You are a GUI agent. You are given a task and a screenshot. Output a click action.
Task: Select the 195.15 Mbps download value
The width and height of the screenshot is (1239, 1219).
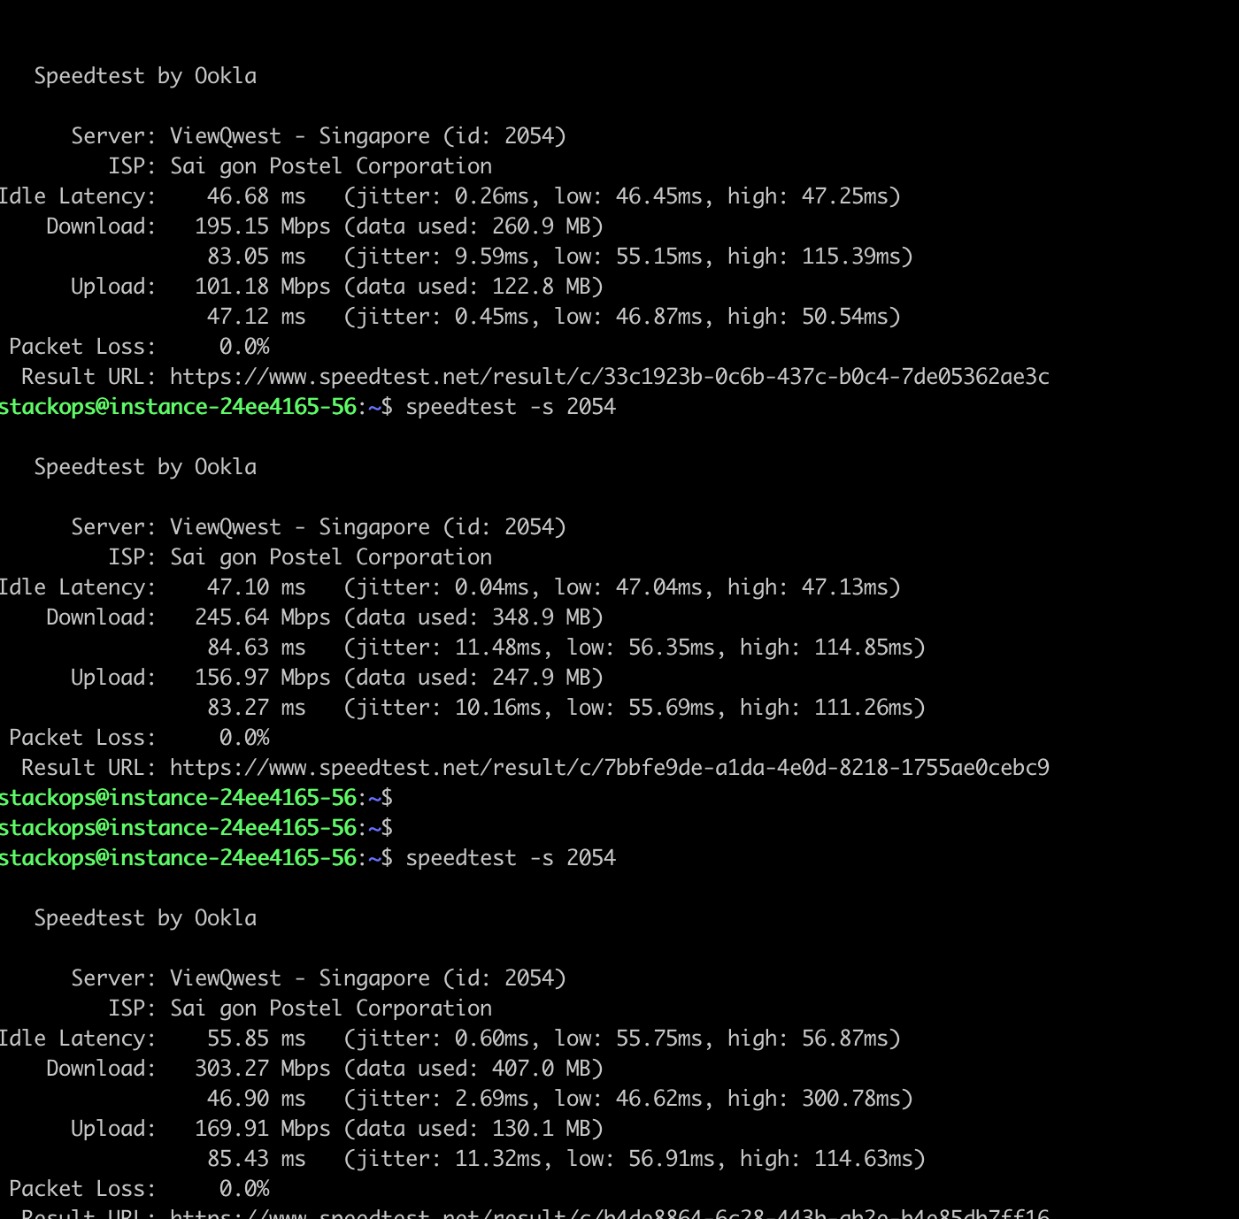click(262, 226)
